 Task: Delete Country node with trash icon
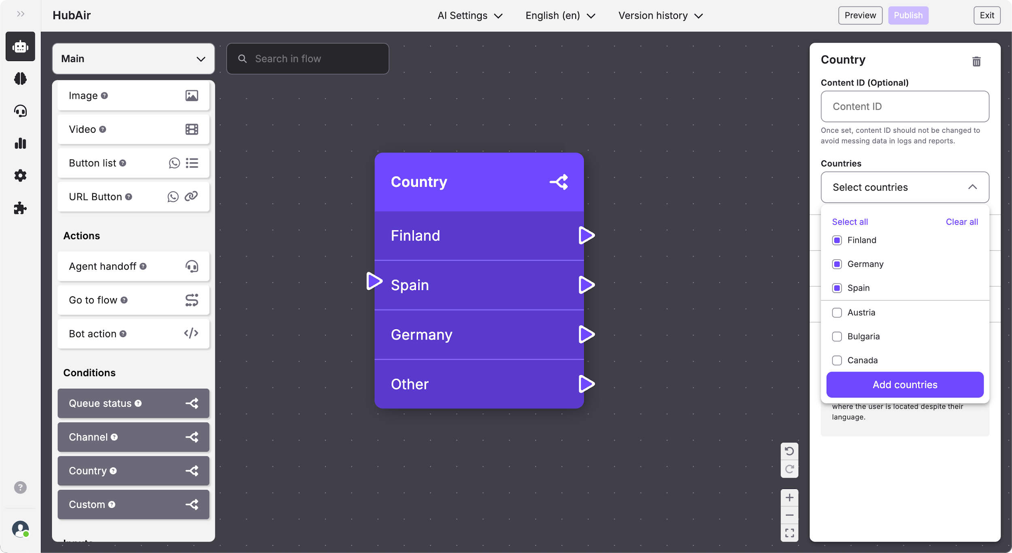tap(976, 62)
